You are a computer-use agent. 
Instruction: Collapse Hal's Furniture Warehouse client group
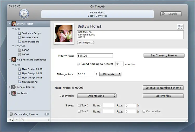pos(10,60)
